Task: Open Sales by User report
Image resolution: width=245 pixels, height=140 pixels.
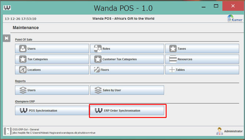Action: 127,90
